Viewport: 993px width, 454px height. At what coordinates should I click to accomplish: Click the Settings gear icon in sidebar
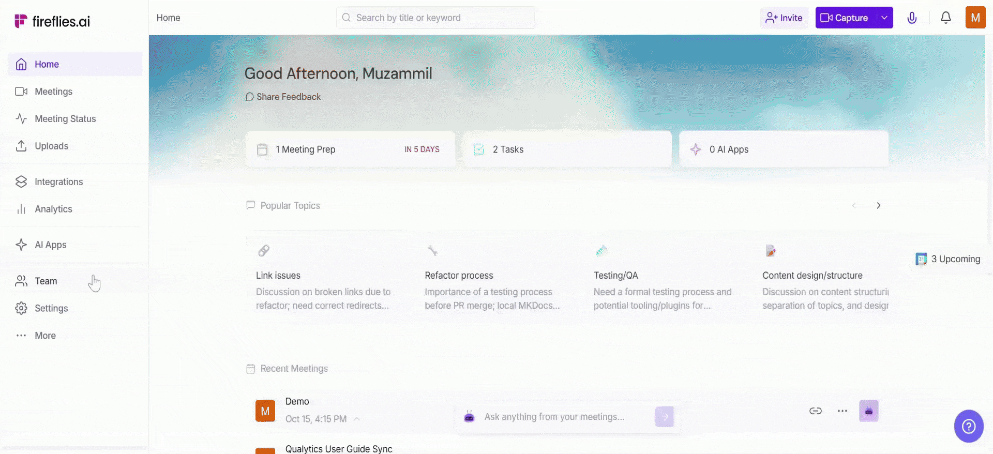[21, 308]
